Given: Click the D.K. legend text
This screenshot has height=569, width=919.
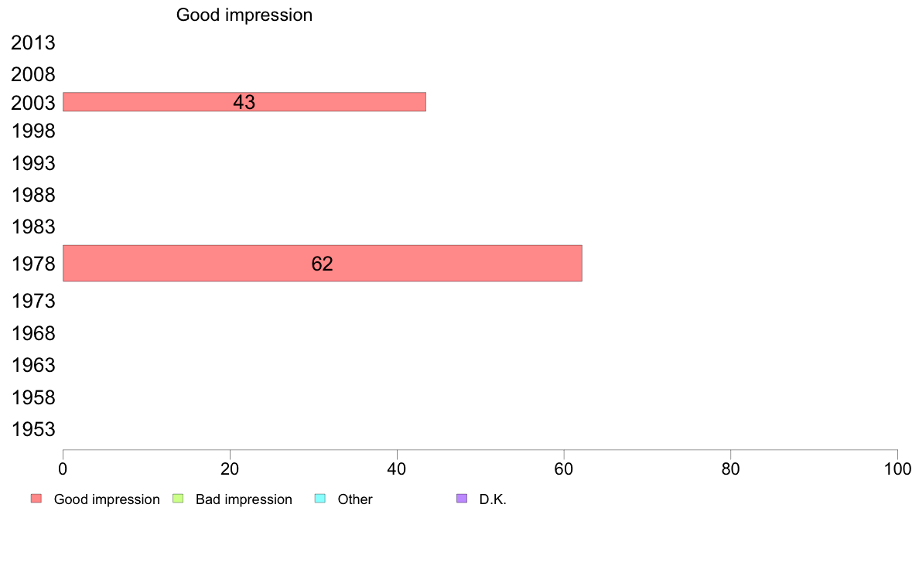Looking at the screenshot, I should tap(493, 499).
